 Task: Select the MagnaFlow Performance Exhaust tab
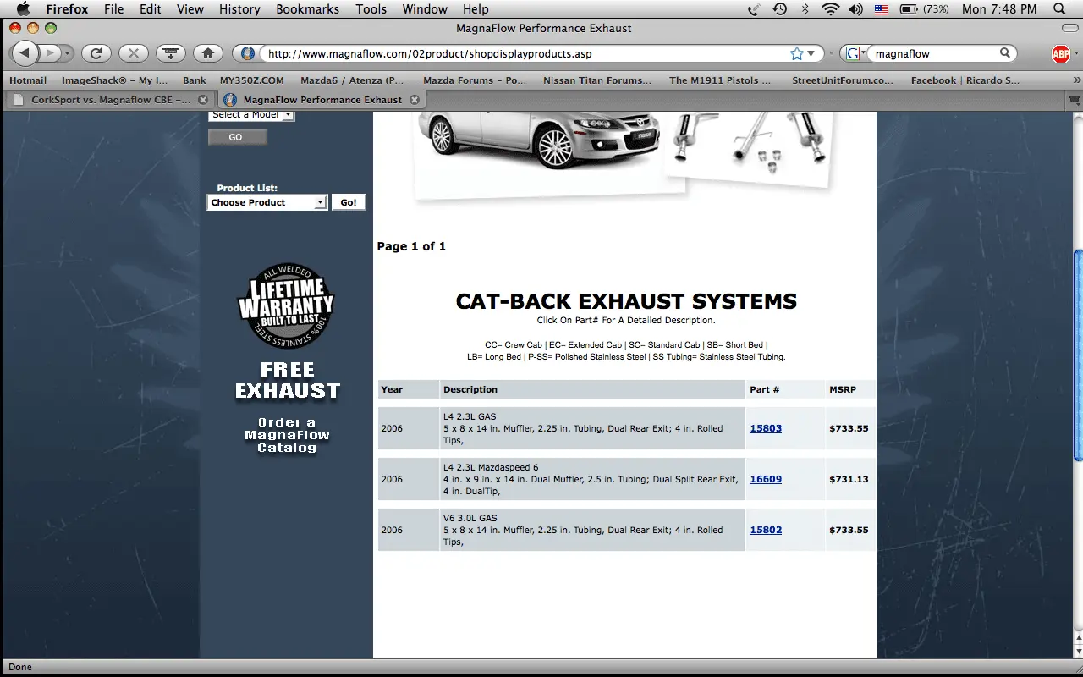322,100
